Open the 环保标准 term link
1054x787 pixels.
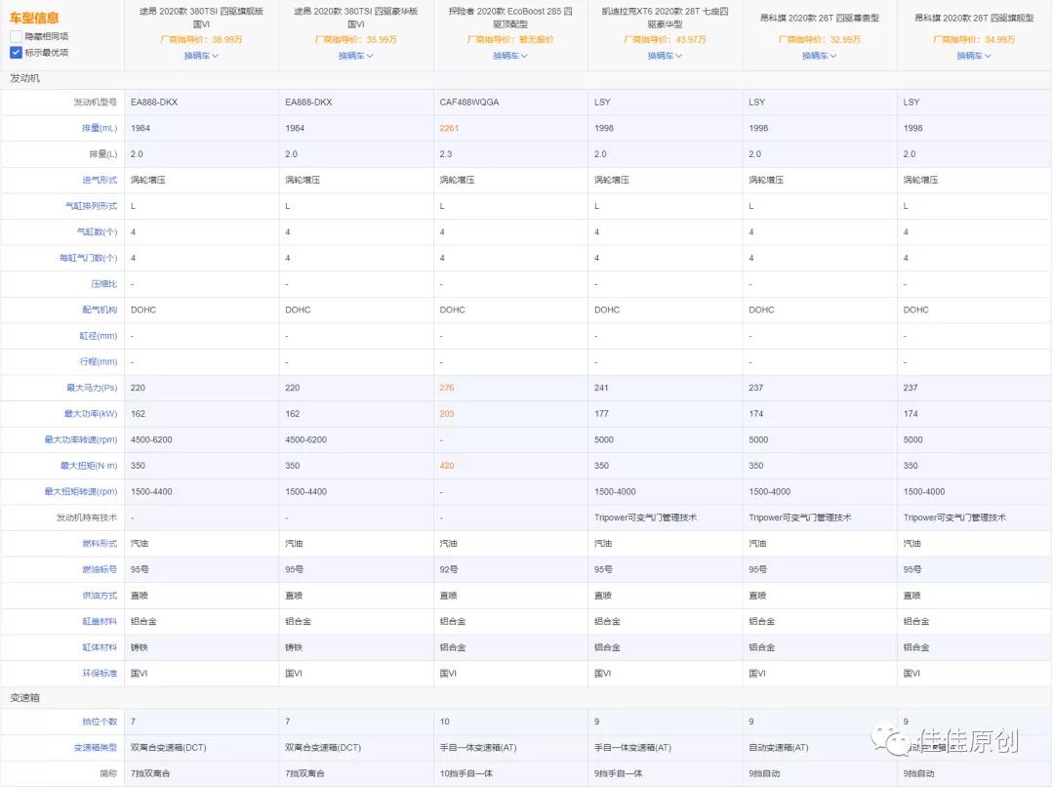[x=100, y=673]
